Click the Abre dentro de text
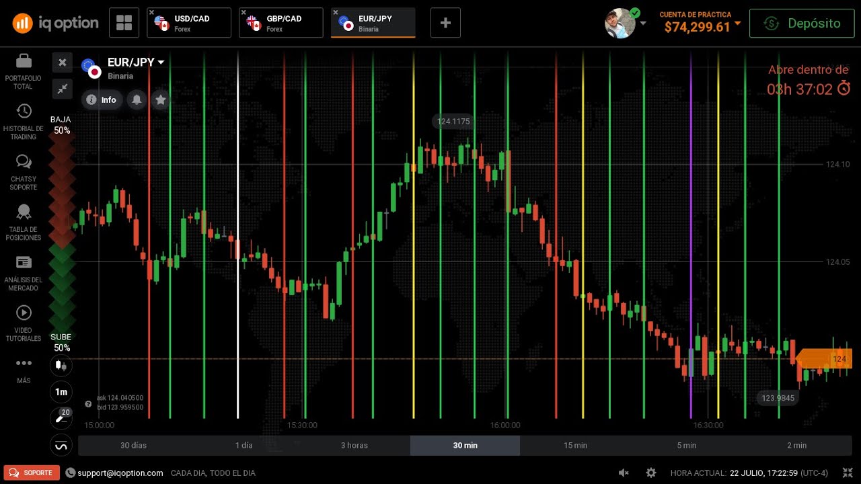The width and height of the screenshot is (861, 484). (x=808, y=70)
